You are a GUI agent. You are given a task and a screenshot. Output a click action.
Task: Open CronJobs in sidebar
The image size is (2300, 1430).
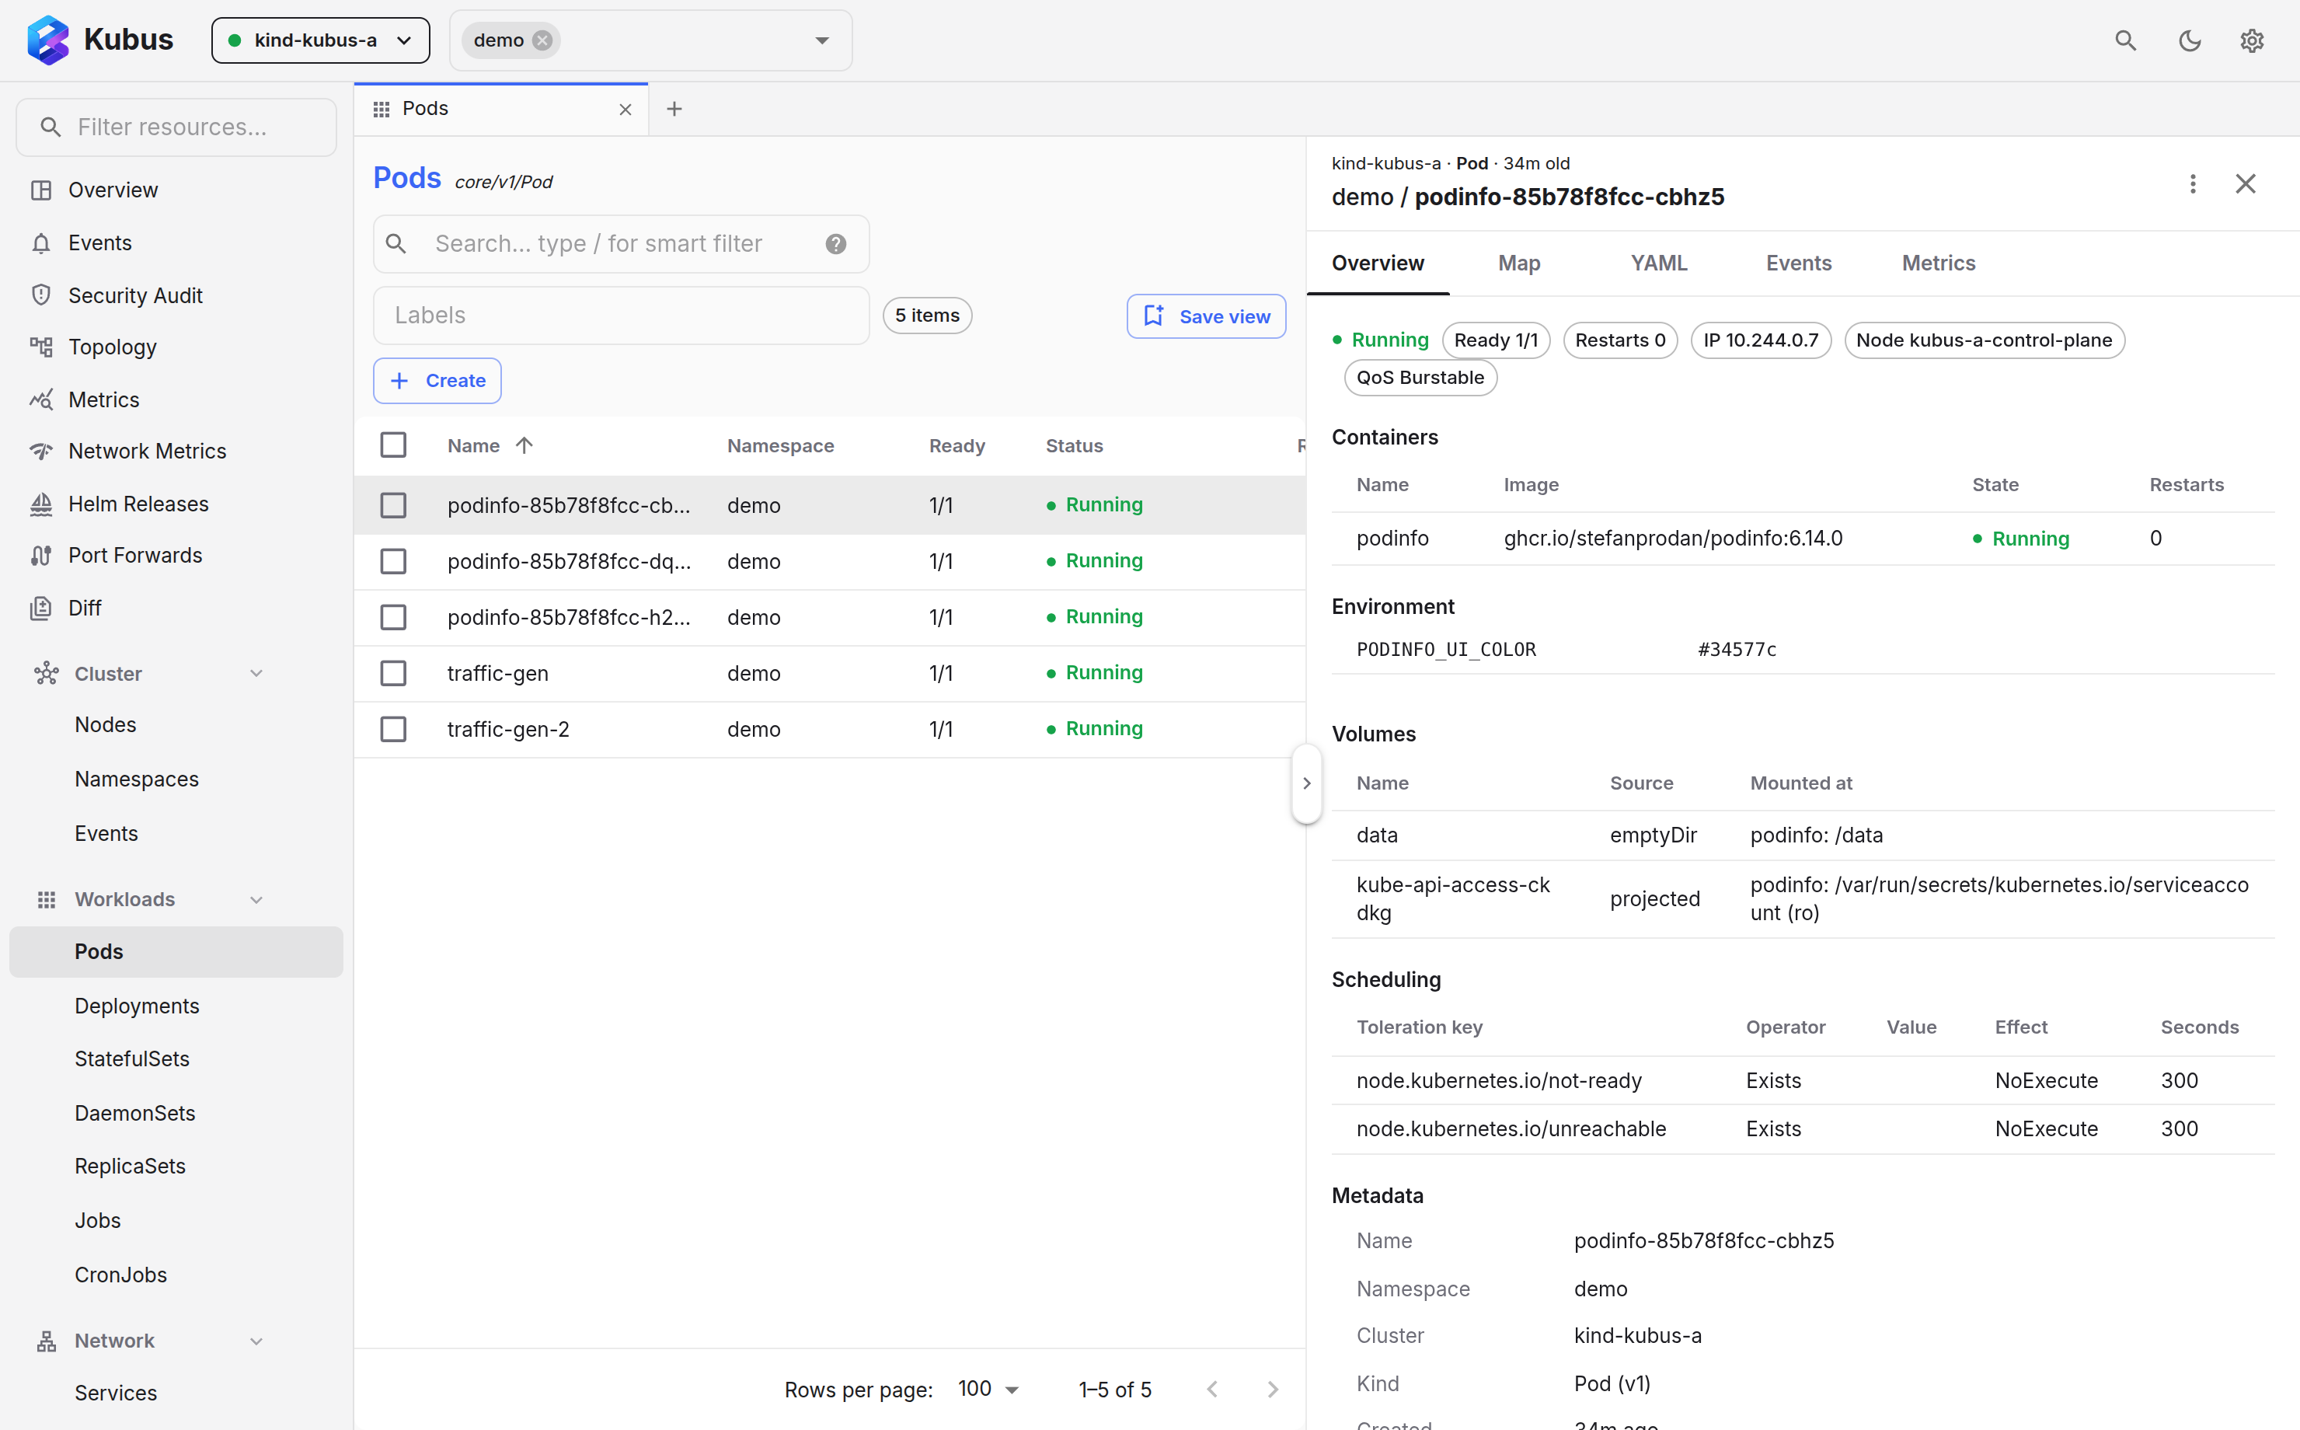(176, 1274)
